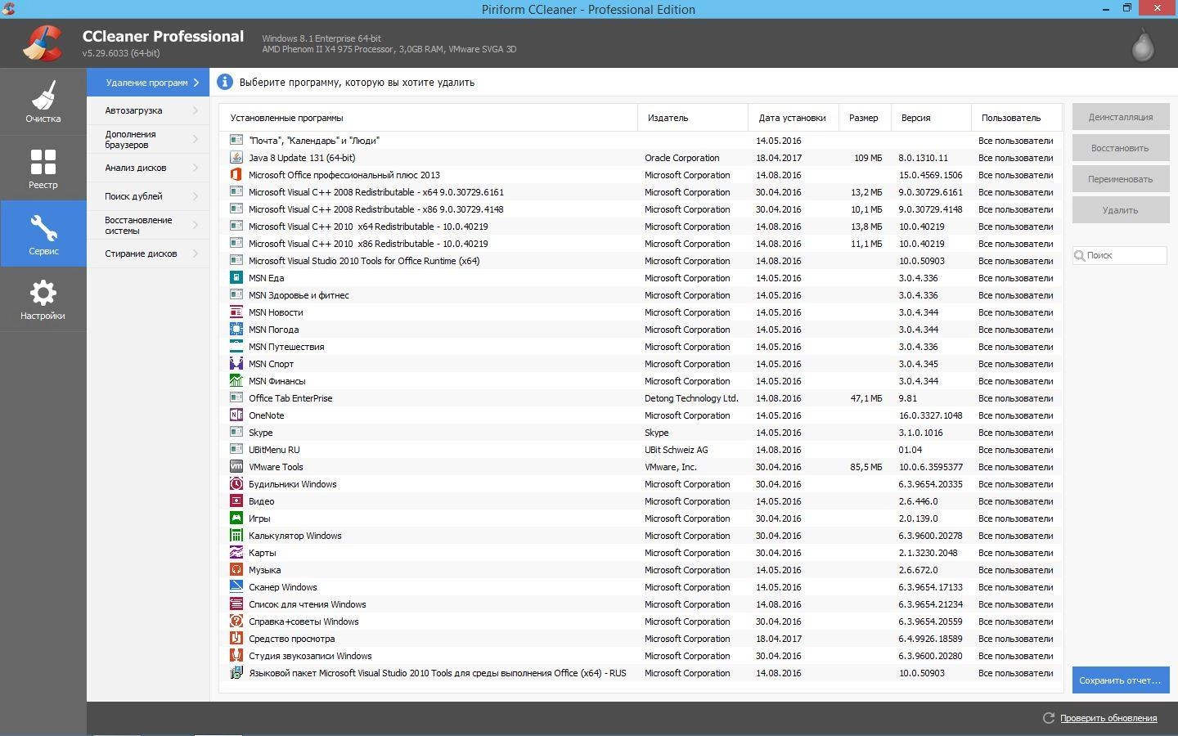Screen dimensions: 1178x736
Task: Select UBitMenu RU program row
Action: pos(641,450)
